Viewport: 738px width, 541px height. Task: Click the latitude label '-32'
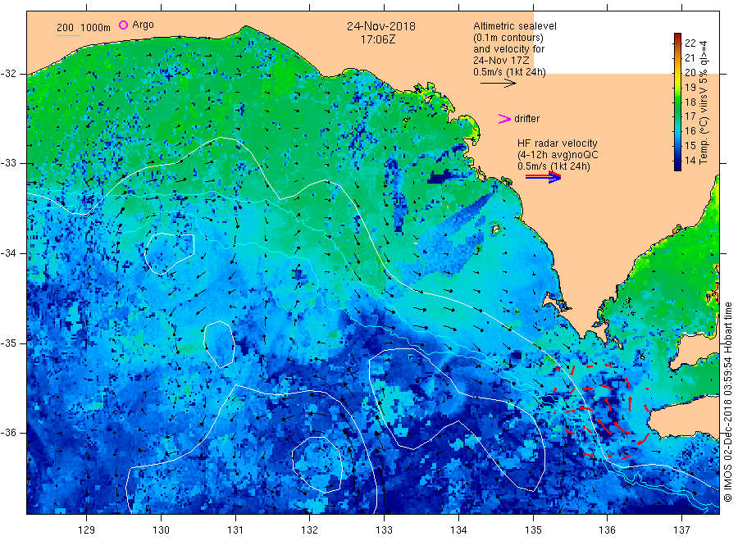(8, 74)
